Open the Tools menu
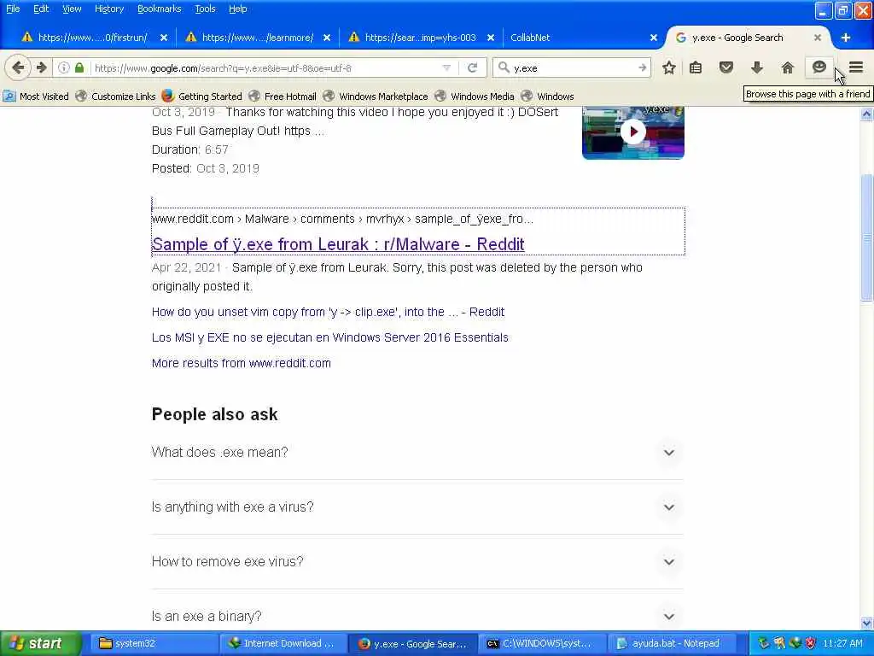Image resolution: width=874 pixels, height=656 pixels. point(205,9)
